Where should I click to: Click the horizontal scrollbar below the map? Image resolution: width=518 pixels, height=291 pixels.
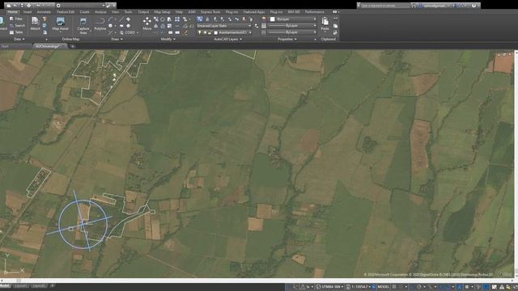pos(256,280)
